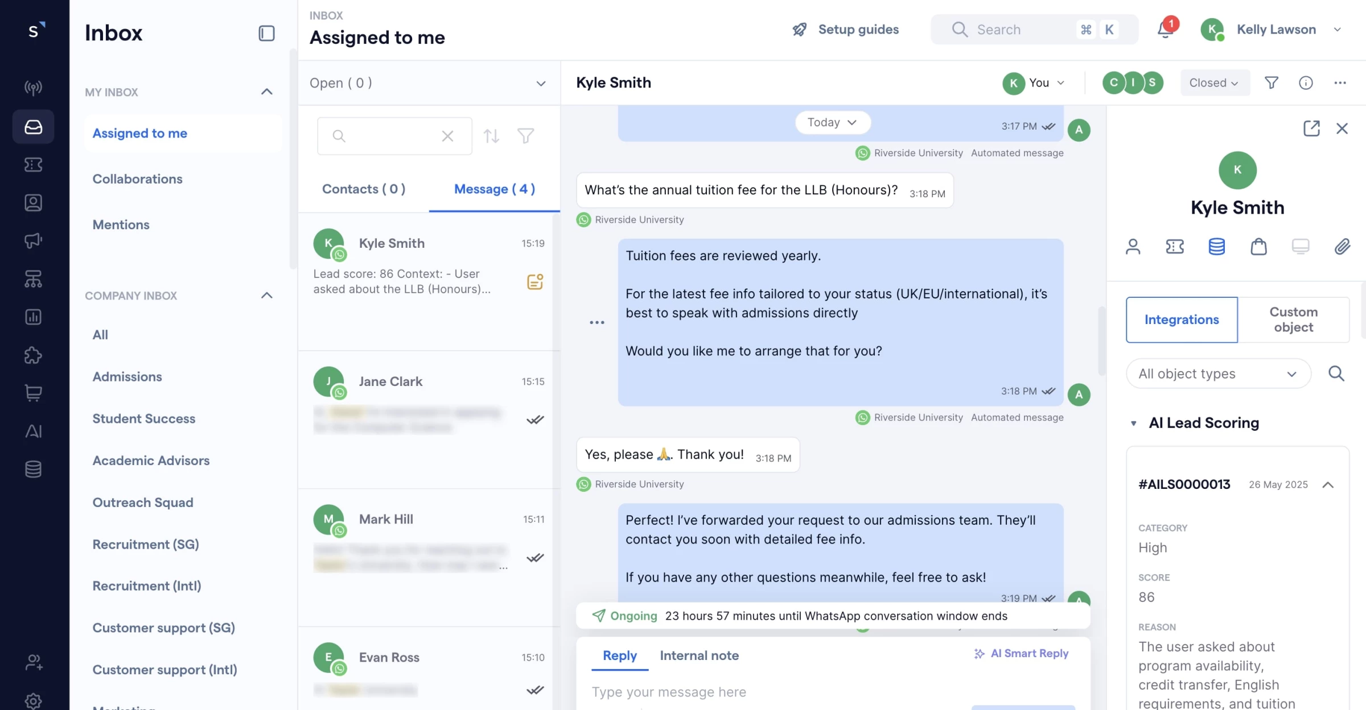The width and height of the screenshot is (1366, 710).
Task: Click AI Smart Reply
Action: point(1021,653)
